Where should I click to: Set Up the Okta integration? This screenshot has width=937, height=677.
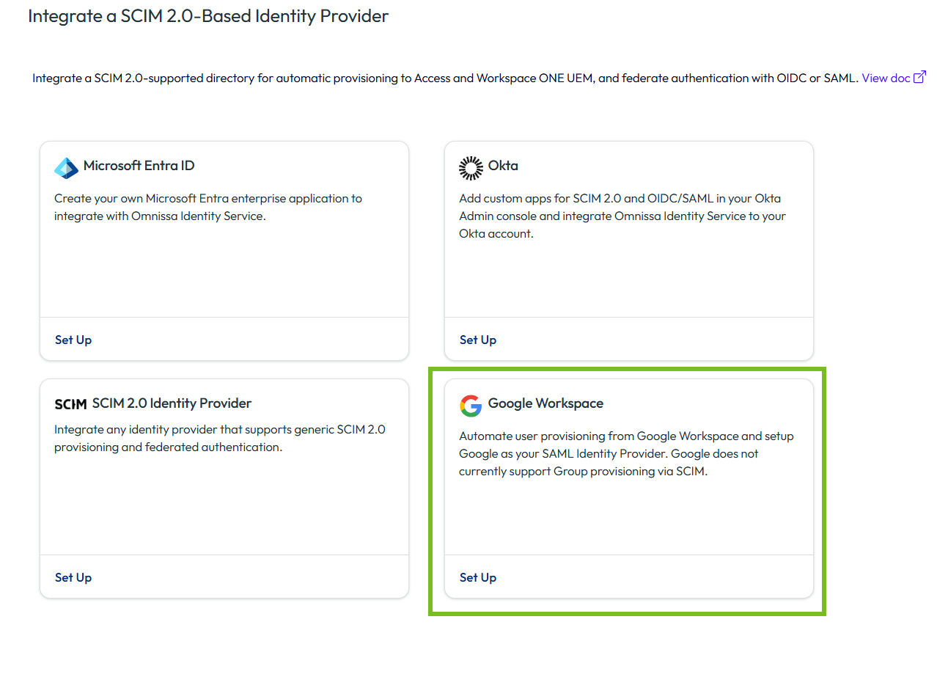click(478, 340)
